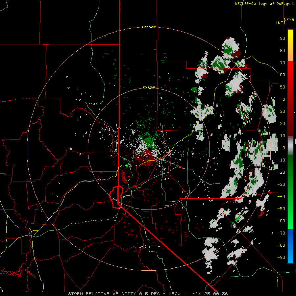Click the 40 value on the velocity scale
The image size is (296, 296).
[283, 99]
